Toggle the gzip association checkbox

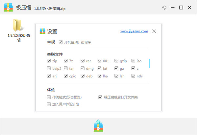pyautogui.click(x=116, y=61)
